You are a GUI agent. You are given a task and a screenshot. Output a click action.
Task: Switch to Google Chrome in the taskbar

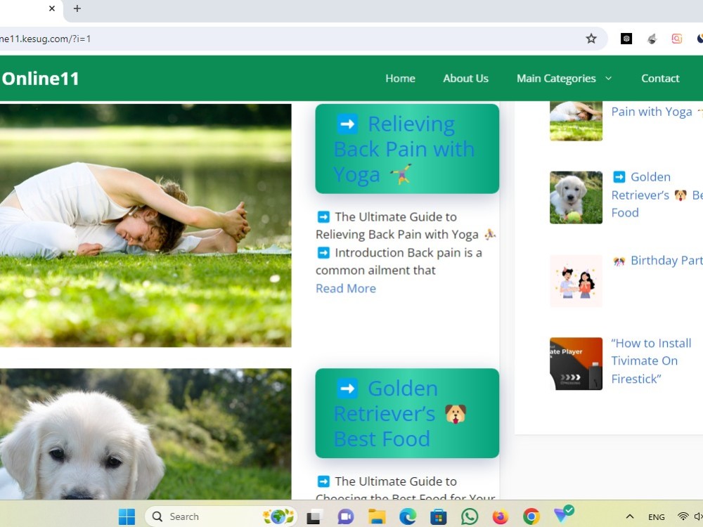531,516
